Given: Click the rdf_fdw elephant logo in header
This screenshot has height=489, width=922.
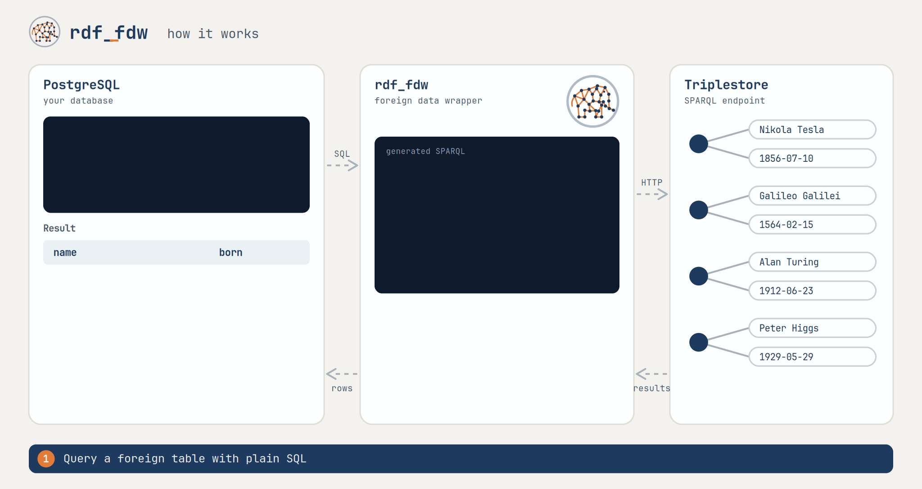Looking at the screenshot, I should (45, 32).
